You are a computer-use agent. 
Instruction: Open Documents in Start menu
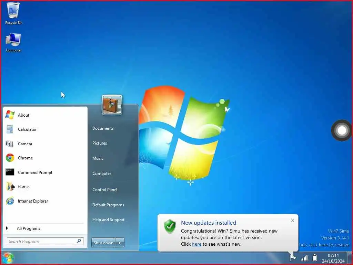103,128
